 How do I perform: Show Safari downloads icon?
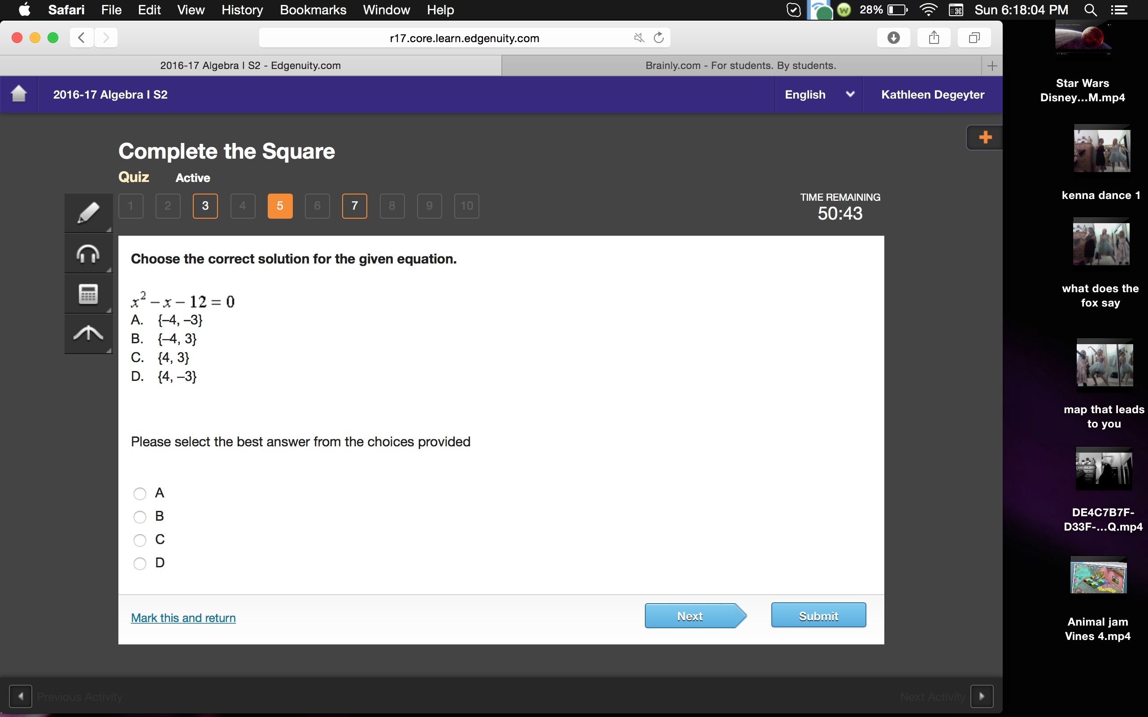click(893, 38)
